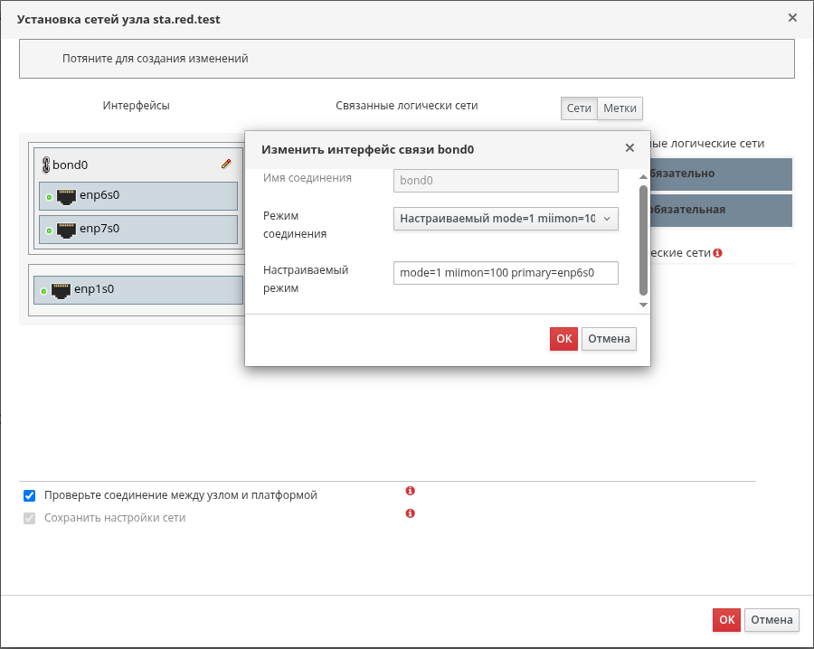Click the scroll up arrow in bond dialog
814x649 pixels.
(643, 177)
